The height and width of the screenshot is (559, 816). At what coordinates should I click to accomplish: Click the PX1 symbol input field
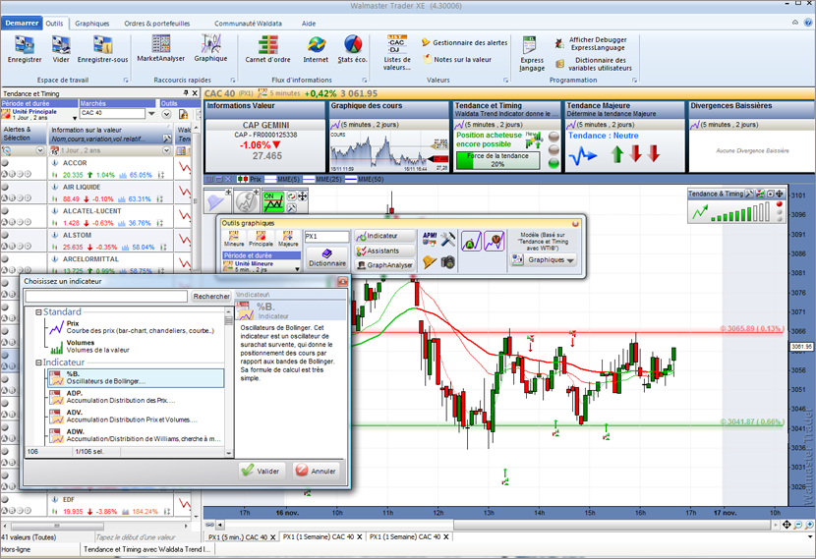[326, 236]
